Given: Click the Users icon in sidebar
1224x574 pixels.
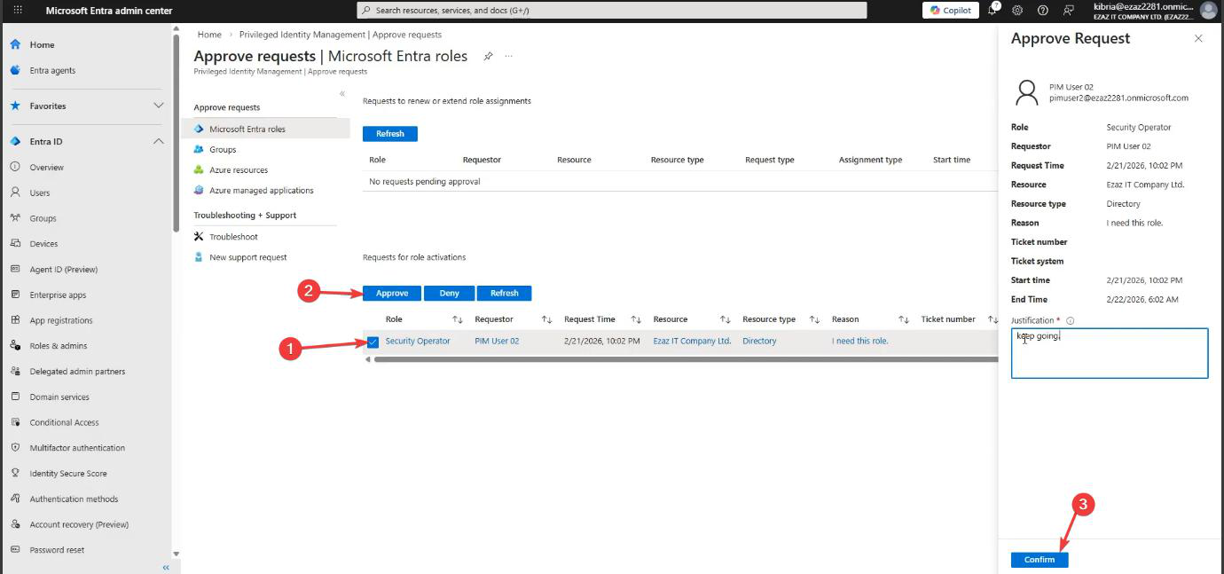Looking at the screenshot, I should (15, 193).
